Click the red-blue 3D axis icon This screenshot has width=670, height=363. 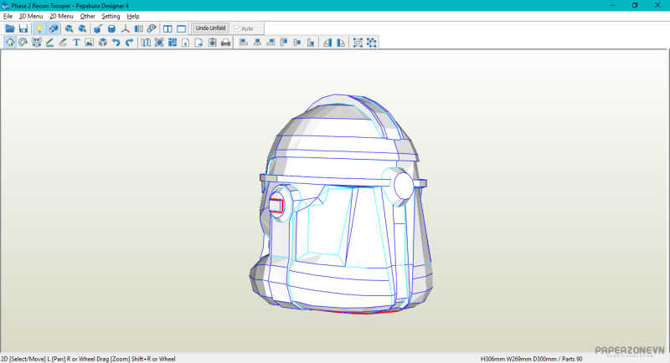[126, 28]
